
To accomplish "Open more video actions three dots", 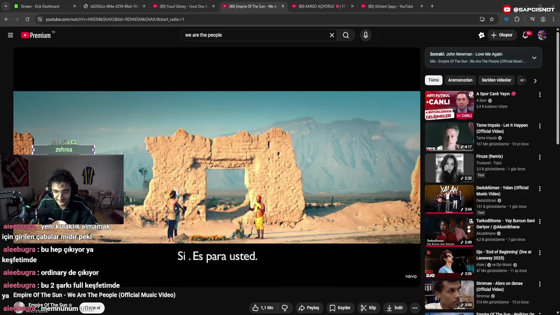I will click(415, 308).
